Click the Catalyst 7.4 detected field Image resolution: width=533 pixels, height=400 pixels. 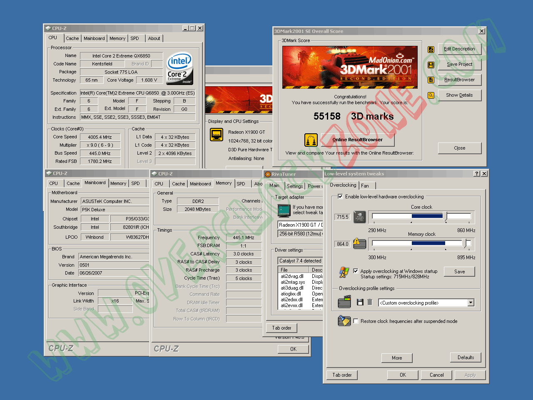click(x=300, y=261)
